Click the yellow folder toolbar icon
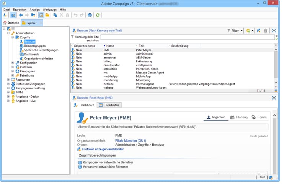The width and height of the screenshot is (287, 189). tap(47, 15)
